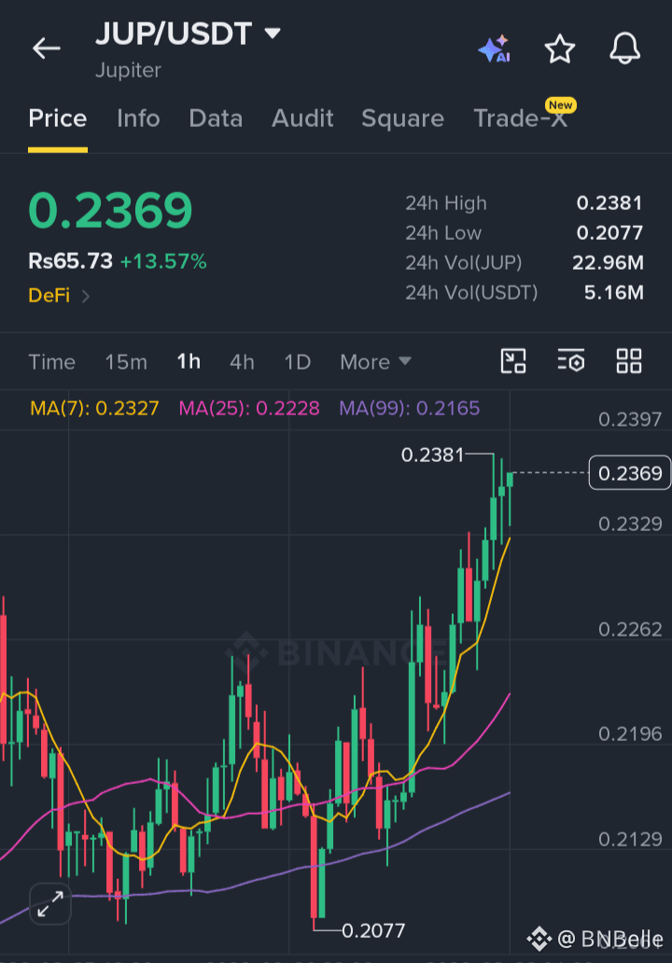
Task: Open the AI sparkle assistant icon
Action: point(495,49)
